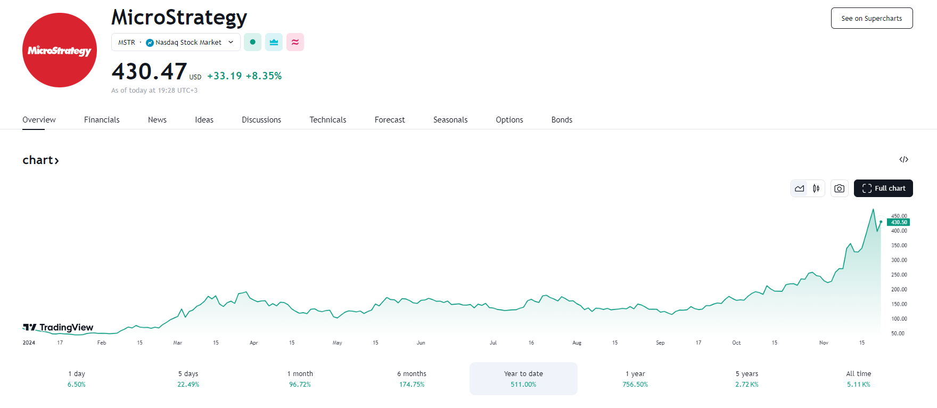Open the Full chart view
Viewport: 937px width, 408px height.
883,188
